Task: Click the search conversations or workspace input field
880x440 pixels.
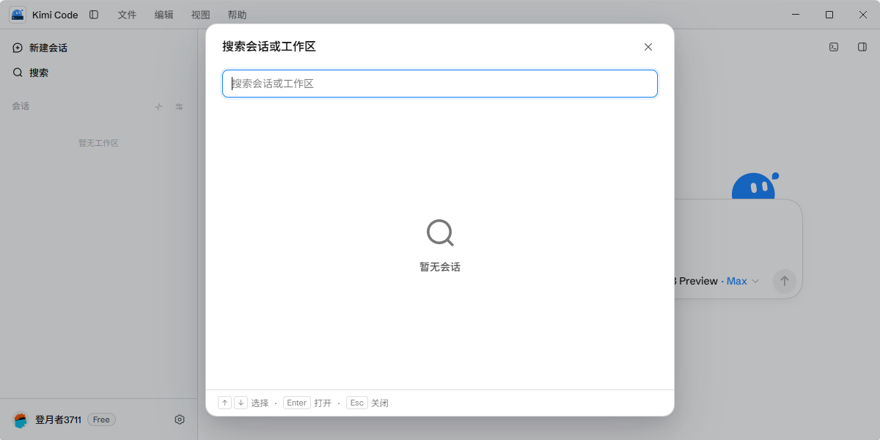Action: click(440, 84)
